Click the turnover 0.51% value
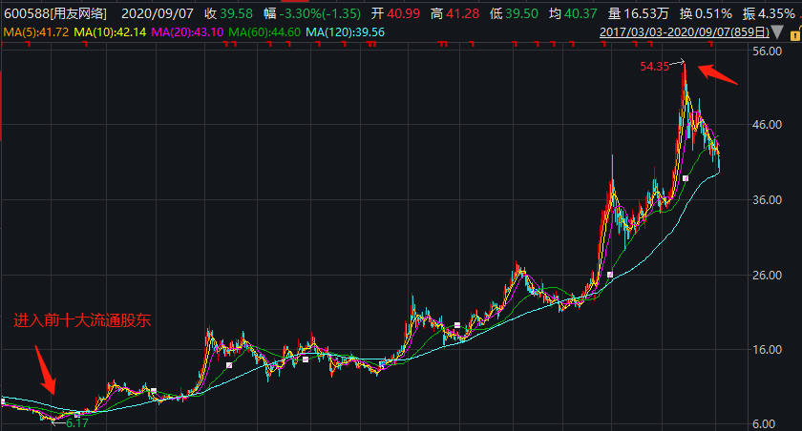Viewport: 802px width, 431px height. click(x=713, y=13)
